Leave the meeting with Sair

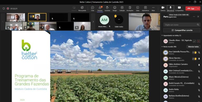(x=191, y=9)
